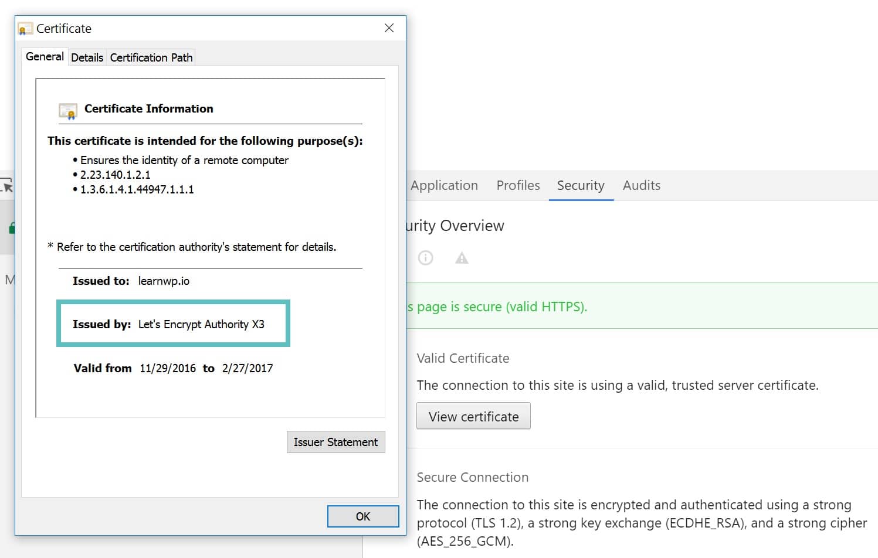The image size is (878, 558).
Task: Click the Certificate Information ribbon icon
Action: 68,110
